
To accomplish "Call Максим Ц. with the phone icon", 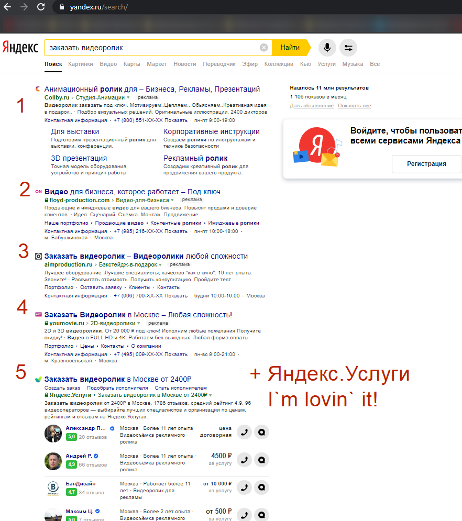I will tap(244, 515).
